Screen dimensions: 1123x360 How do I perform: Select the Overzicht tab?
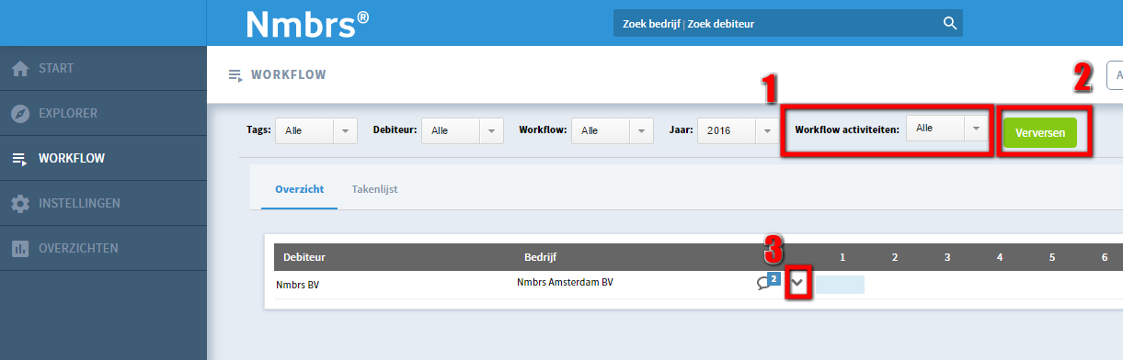[299, 189]
